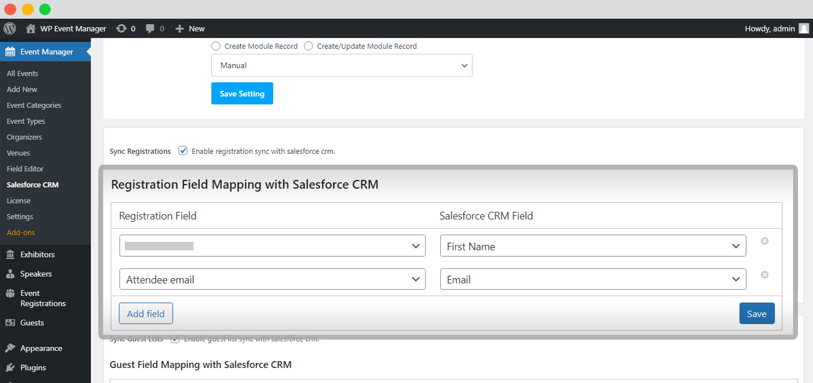
Task: Click the 'Registration Field' column header
Action: pyautogui.click(x=158, y=216)
